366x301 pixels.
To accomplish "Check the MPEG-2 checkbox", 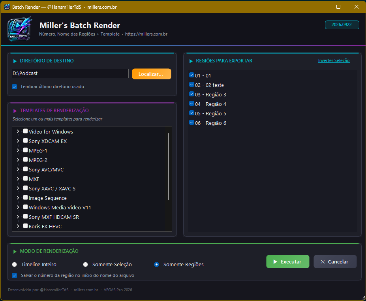I will [x=25, y=160].
